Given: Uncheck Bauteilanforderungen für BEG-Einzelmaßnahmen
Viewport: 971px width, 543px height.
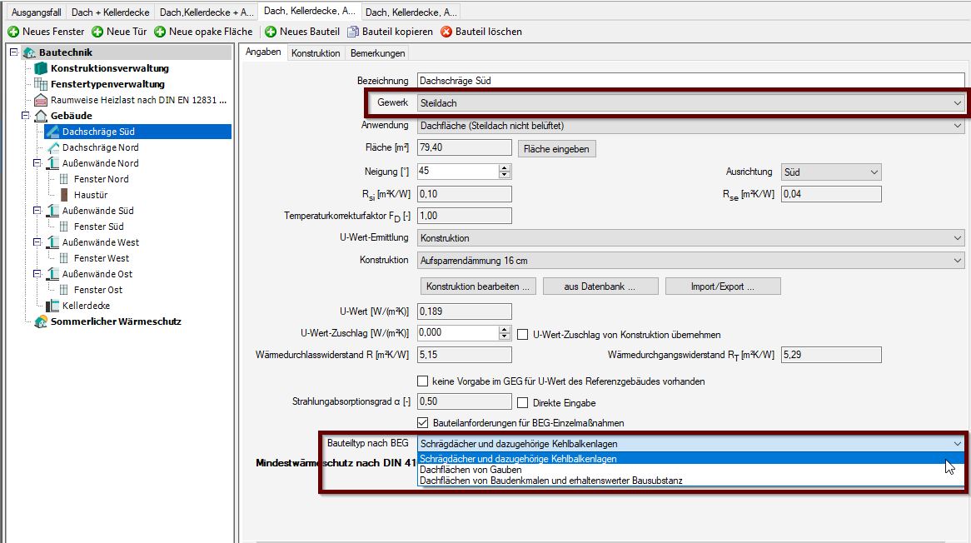Looking at the screenshot, I should [423, 423].
